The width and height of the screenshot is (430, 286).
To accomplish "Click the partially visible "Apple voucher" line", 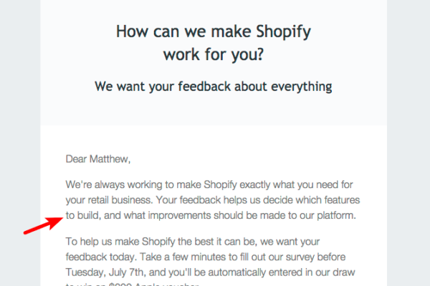I will [x=132, y=284].
